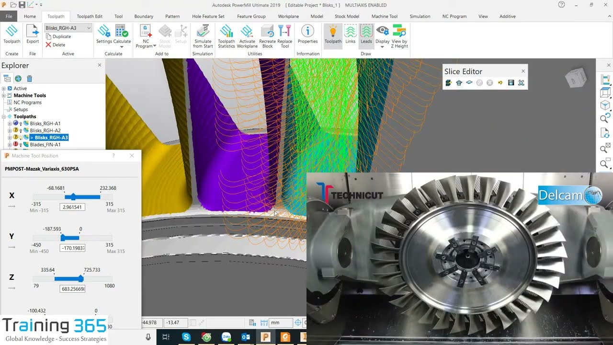
Task: Click the zoom with rotate arrow icon
Action: tap(605, 118)
